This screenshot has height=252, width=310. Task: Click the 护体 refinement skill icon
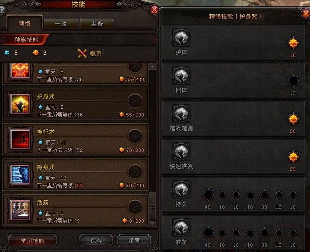click(181, 38)
